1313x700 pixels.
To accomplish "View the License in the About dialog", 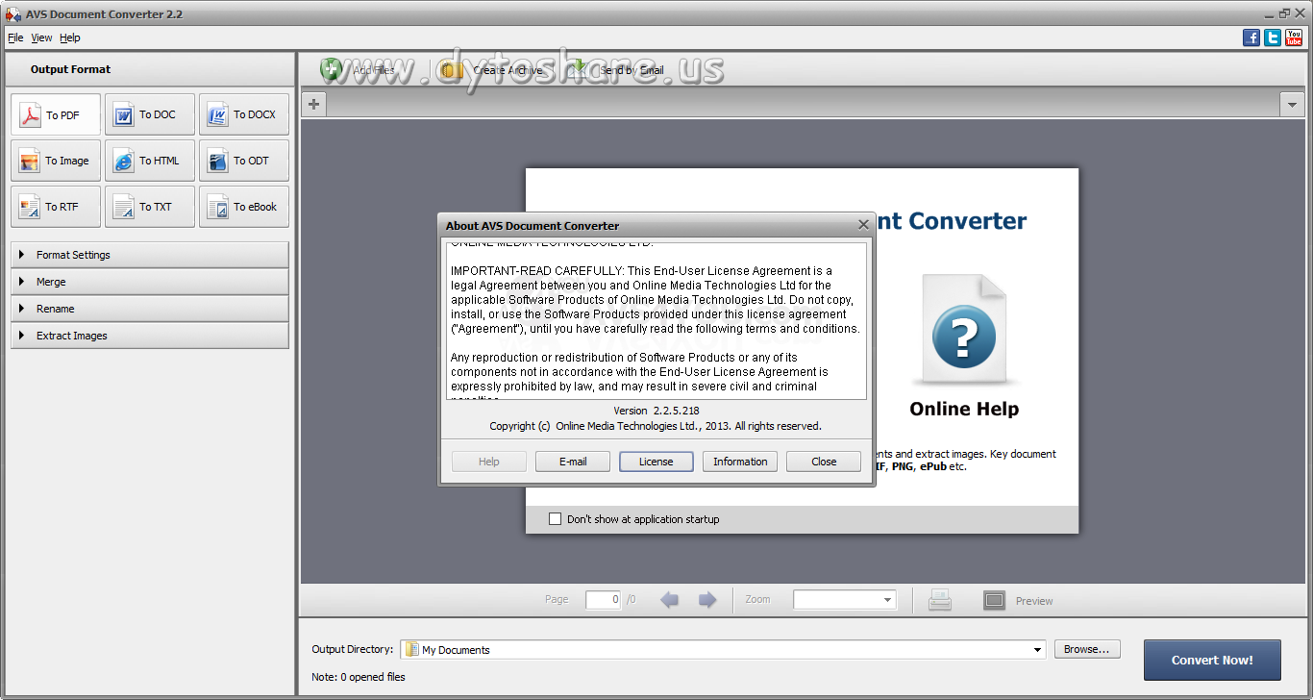I will coord(656,461).
